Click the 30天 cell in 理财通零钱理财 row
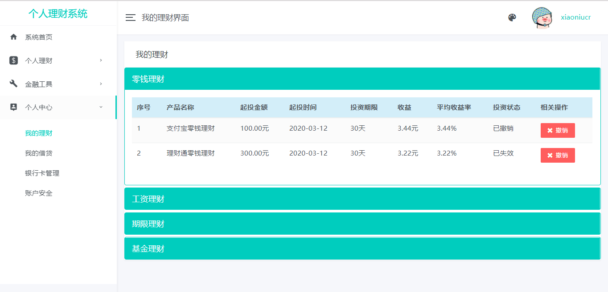608x292 pixels. pyautogui.click(x=358, y=153)
